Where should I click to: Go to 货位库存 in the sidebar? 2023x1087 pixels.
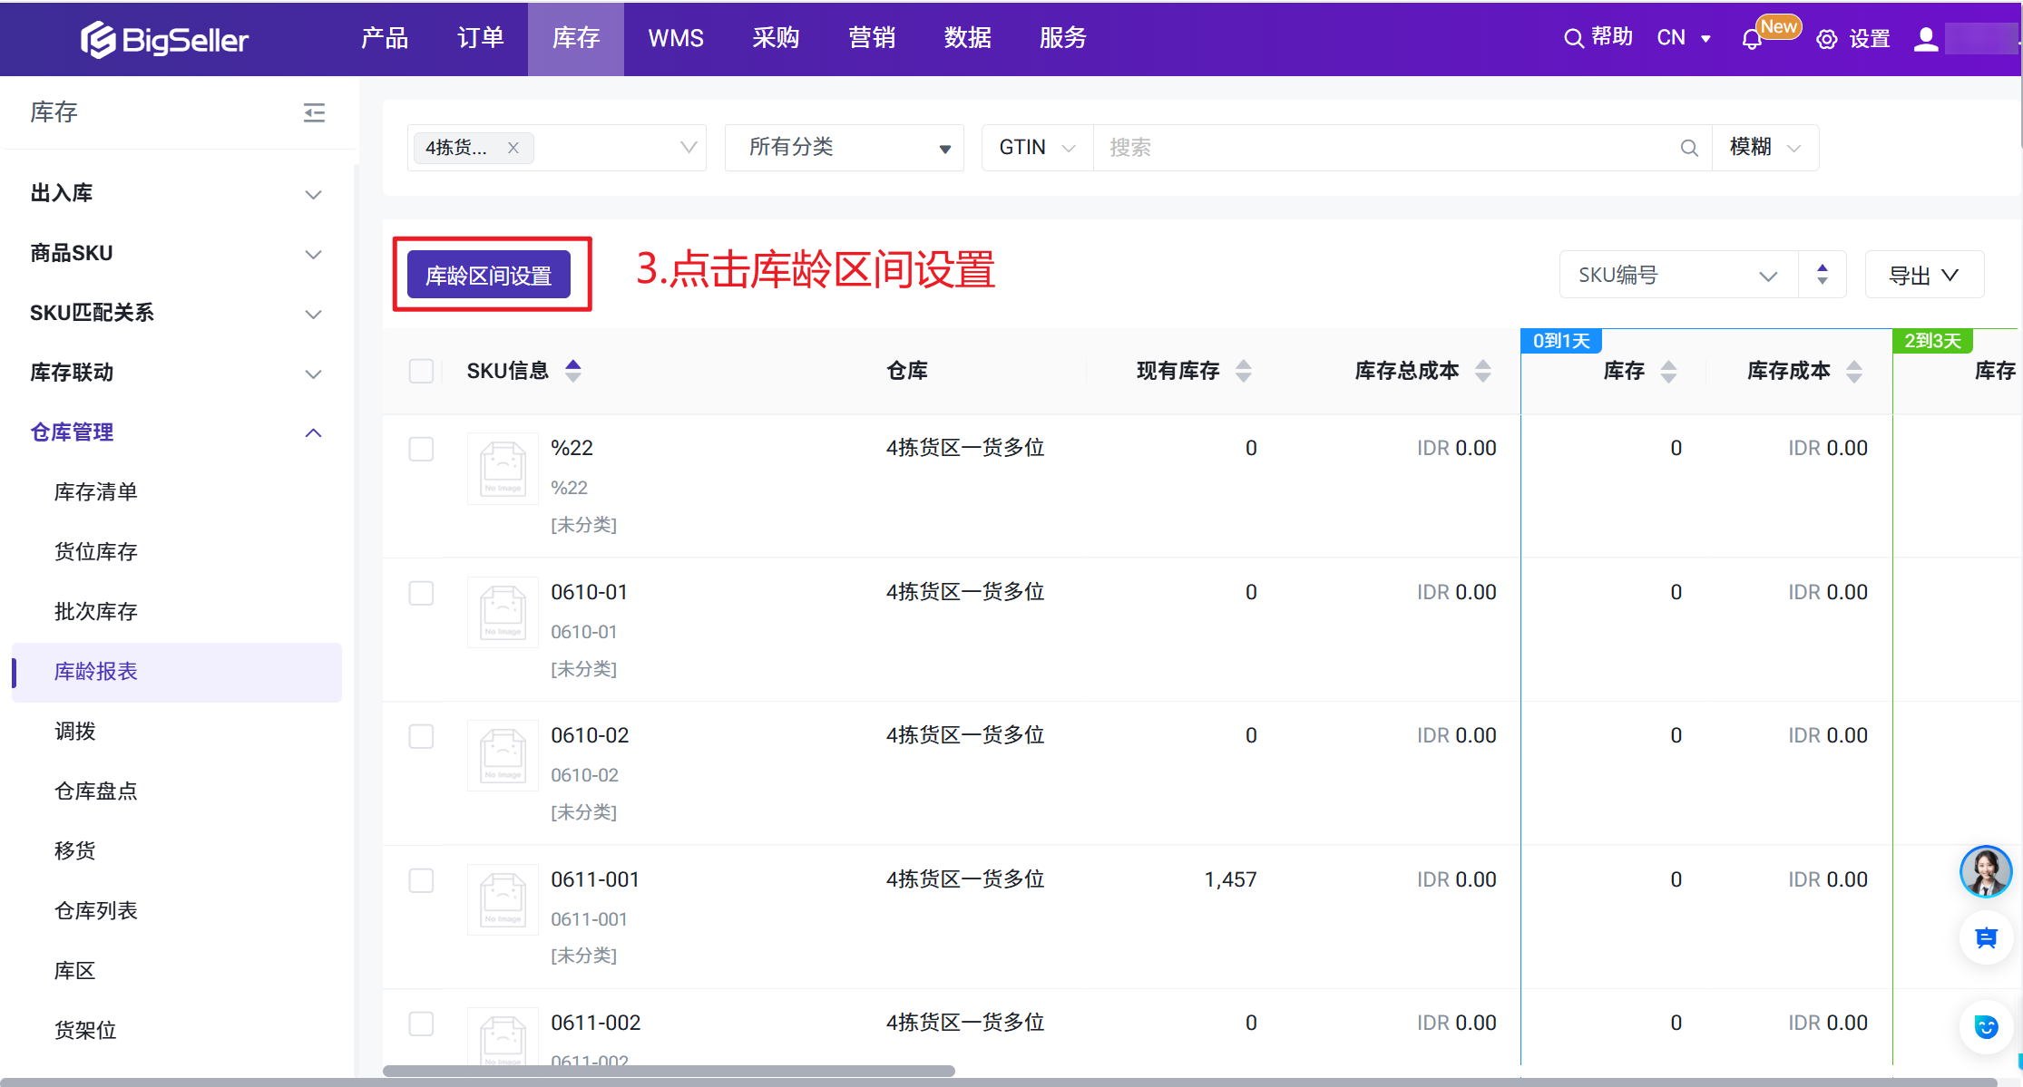click(x=96, y=551)
